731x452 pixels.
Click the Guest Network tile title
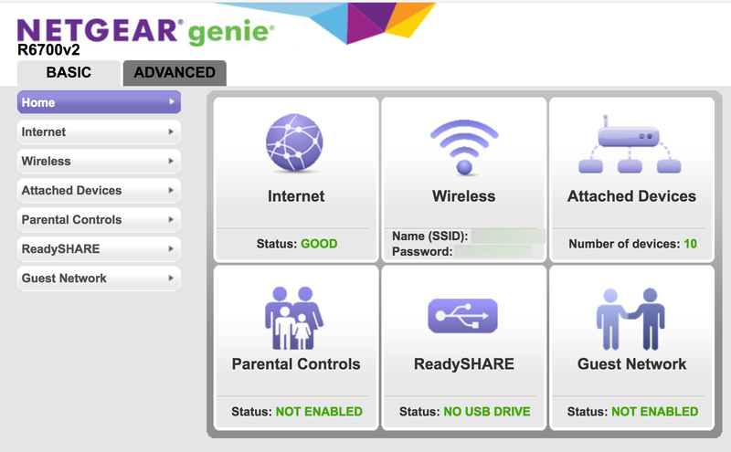click(x=631, y=364)
